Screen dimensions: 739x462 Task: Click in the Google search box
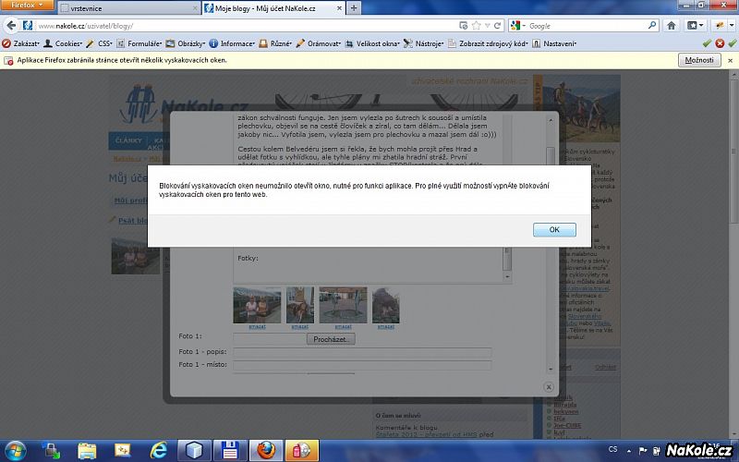587,26
